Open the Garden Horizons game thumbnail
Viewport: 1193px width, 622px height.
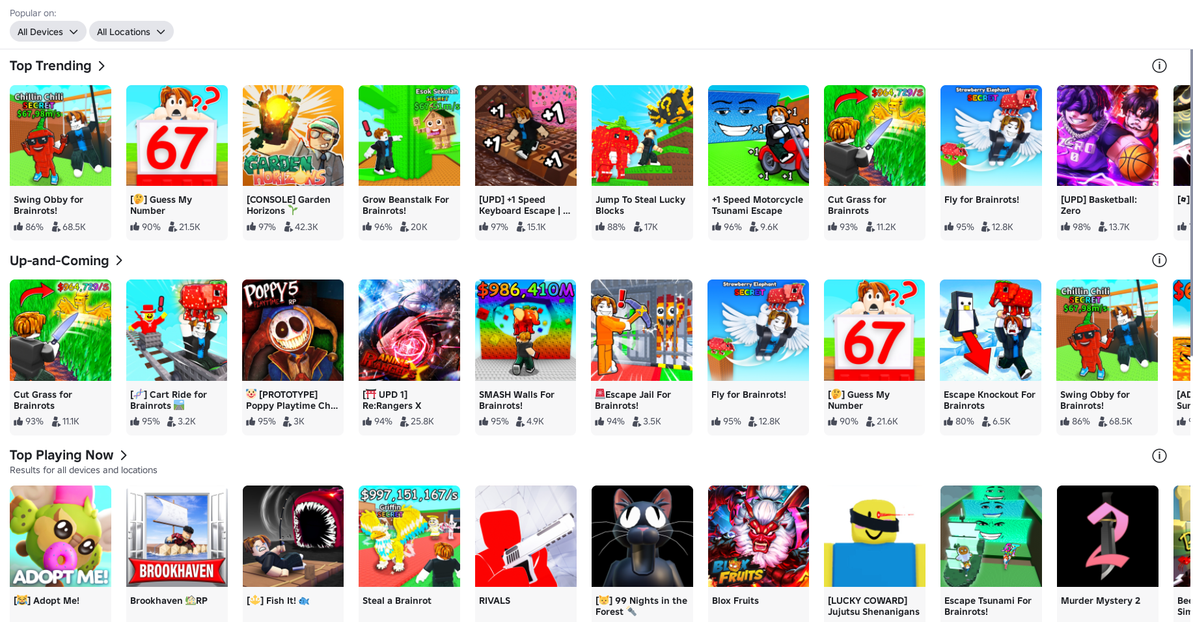tap(293, 135)
